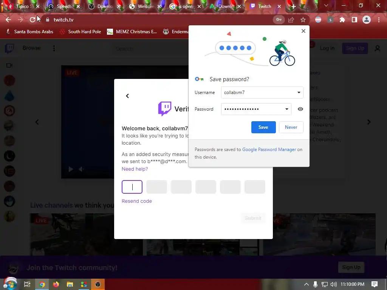The height and width of the screenshot is (290, 387).
Task: Go to next carousel stream
Action: (x=369, y=122)
